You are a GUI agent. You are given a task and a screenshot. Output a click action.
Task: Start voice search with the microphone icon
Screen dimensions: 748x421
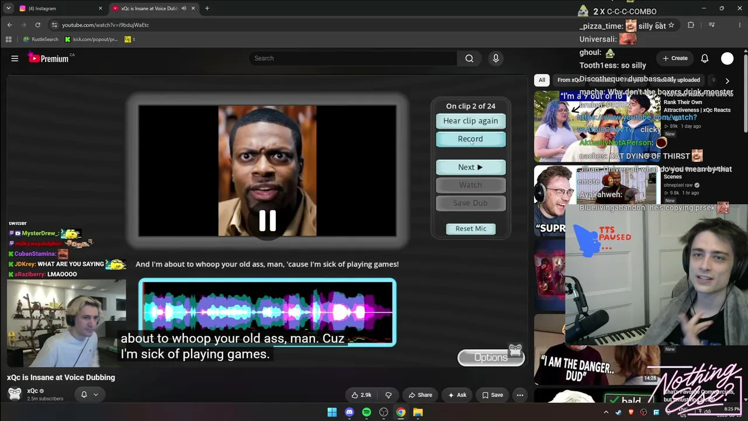496,58
